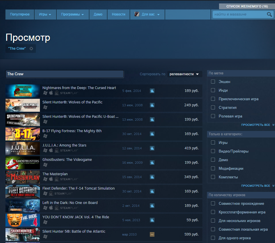Click the avatar icon next to Для вас
275x243 pixels.
[137, 14]
